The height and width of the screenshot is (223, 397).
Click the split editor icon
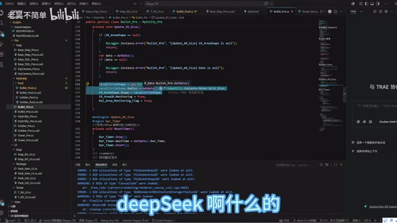tap(336, 11)
